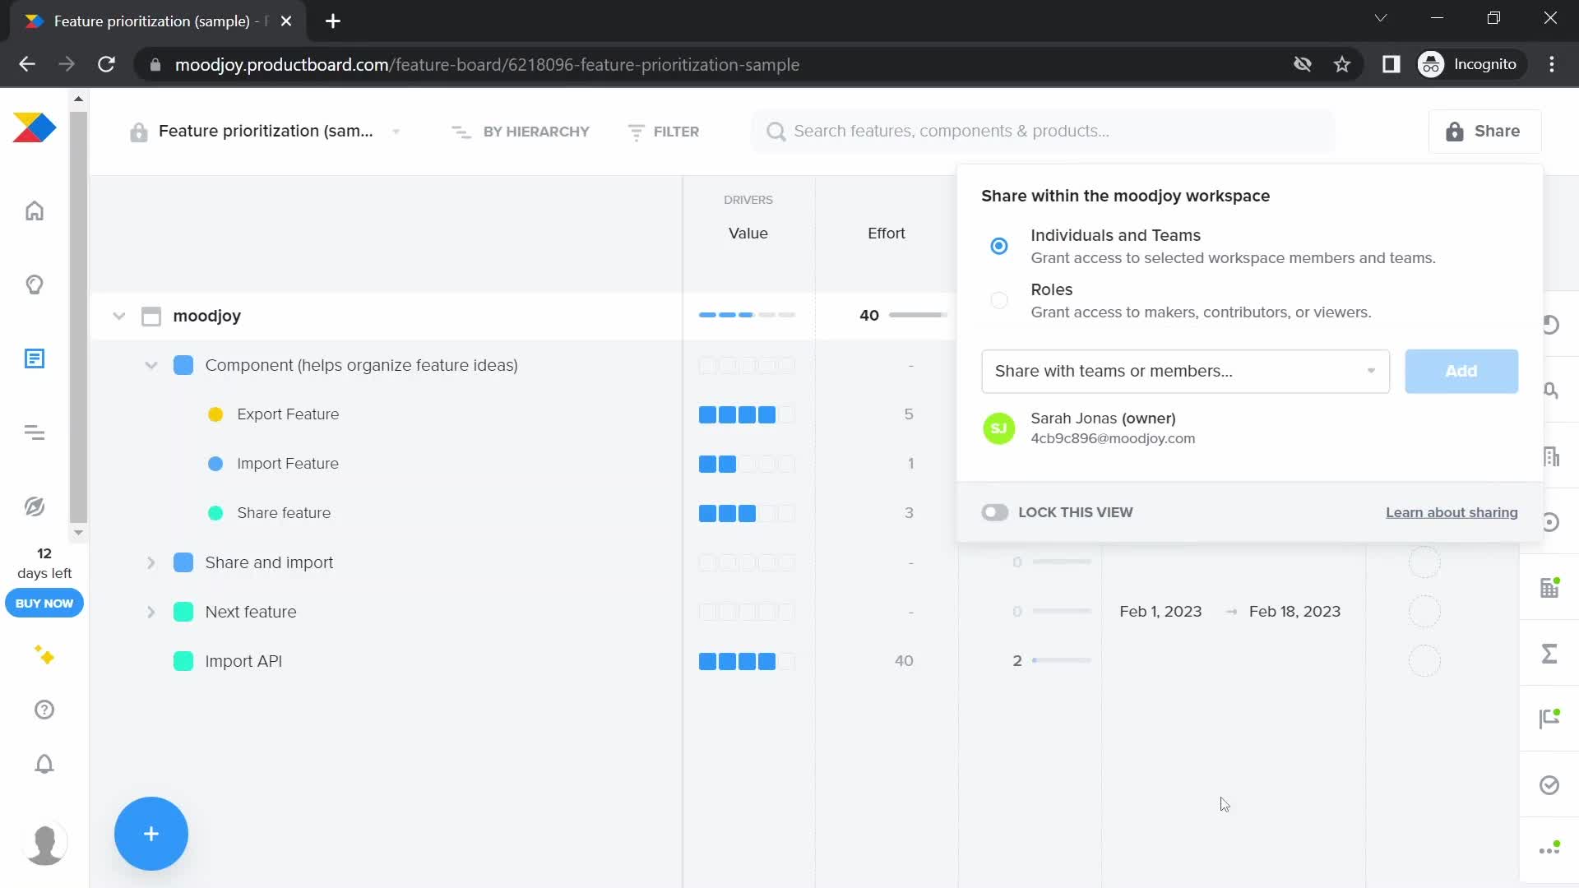Open the notifications bell icon

[44, 764]
